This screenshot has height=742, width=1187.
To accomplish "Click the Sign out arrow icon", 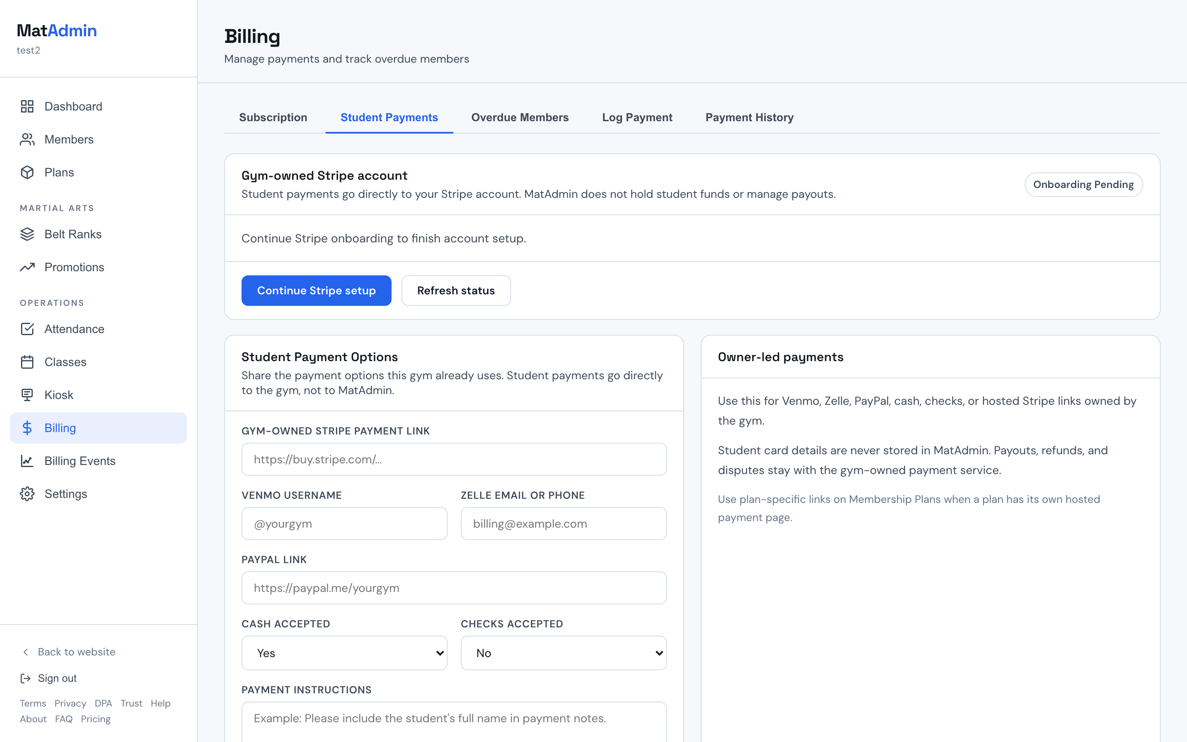I will coord(26,678).
